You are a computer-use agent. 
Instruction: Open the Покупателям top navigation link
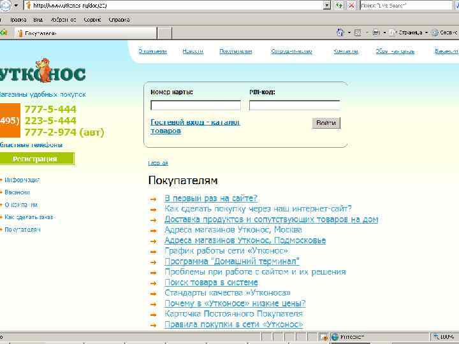tap(236, 51)
